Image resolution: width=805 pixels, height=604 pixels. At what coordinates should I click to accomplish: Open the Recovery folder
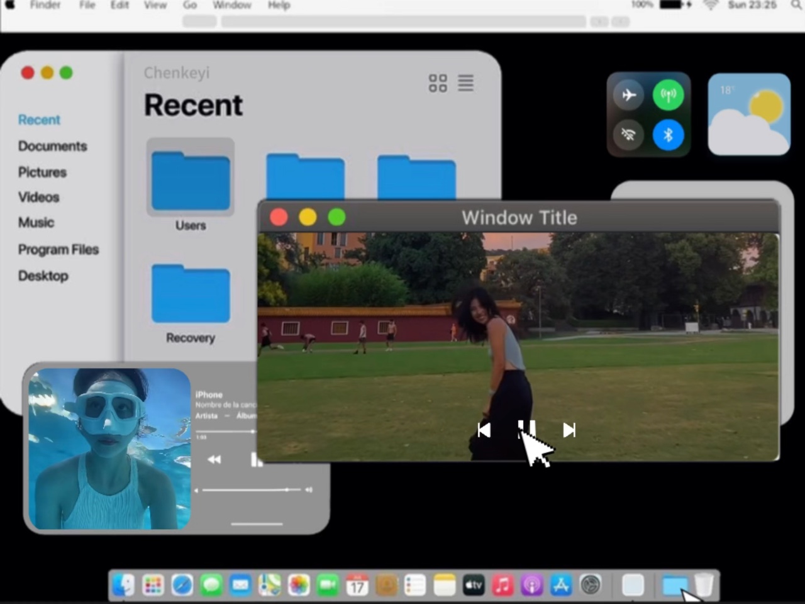pos(190,296)
